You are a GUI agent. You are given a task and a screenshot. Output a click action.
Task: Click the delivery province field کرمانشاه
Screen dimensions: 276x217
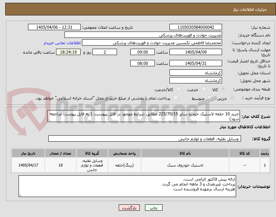(195, 73)
